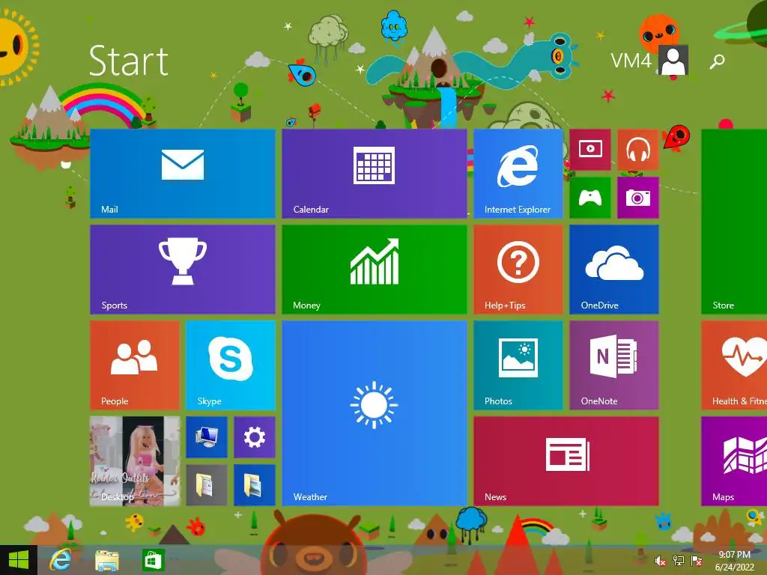Open the Help+Tips tile

point(518,270)
